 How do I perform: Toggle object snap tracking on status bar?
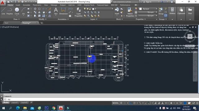coord(146,103)
